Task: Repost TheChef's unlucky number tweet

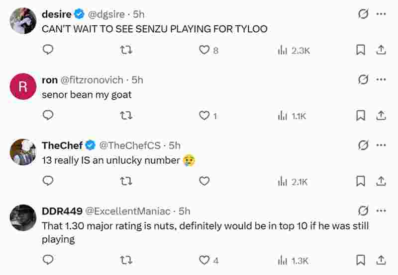Action: [x=126, y=182]
